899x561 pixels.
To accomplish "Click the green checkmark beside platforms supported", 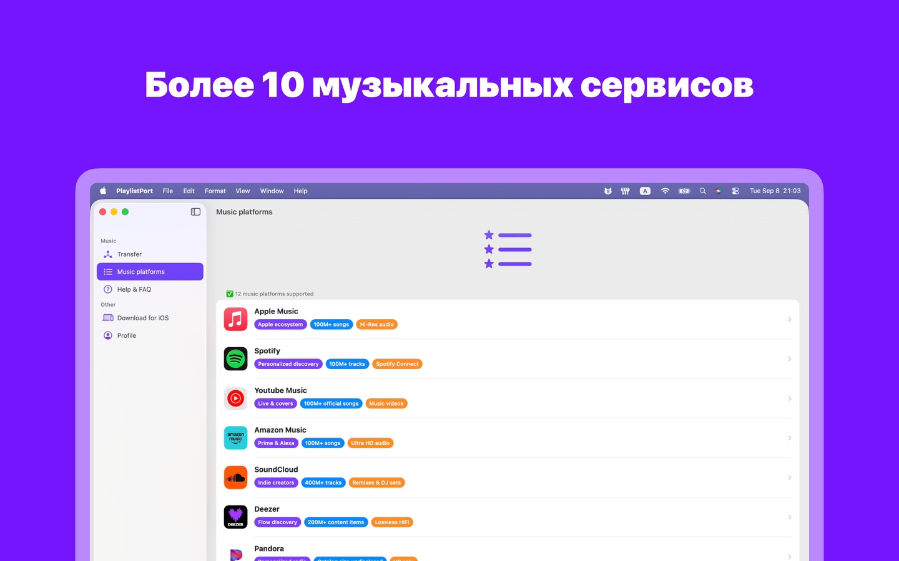I will [x=230, y=294].
